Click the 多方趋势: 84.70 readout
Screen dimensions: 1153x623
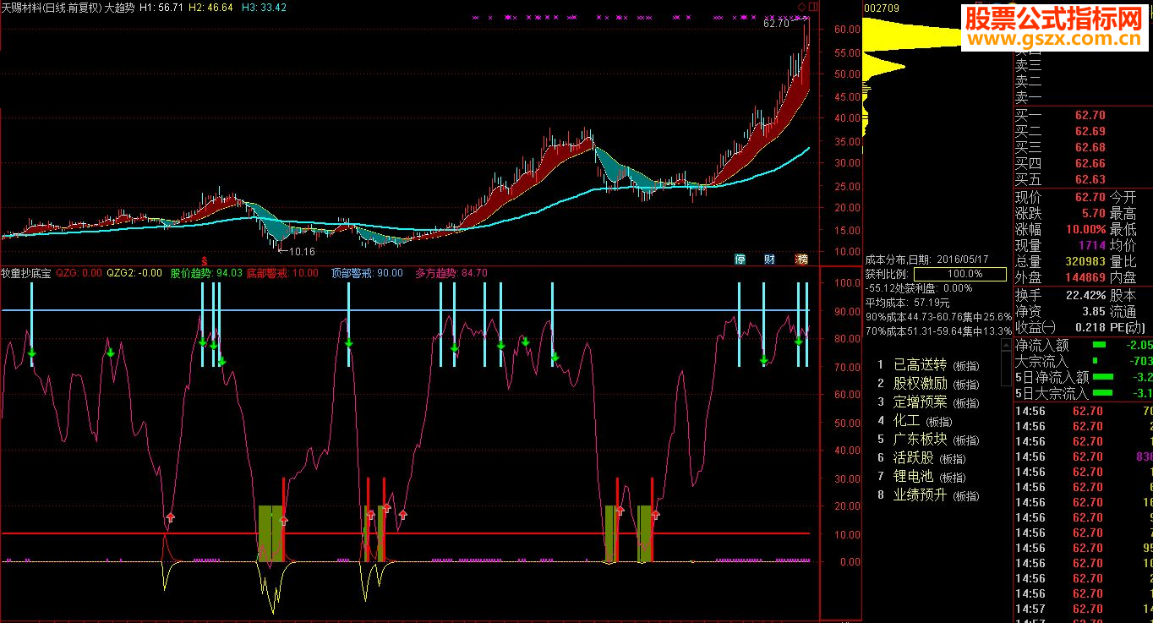click(451, 273)
